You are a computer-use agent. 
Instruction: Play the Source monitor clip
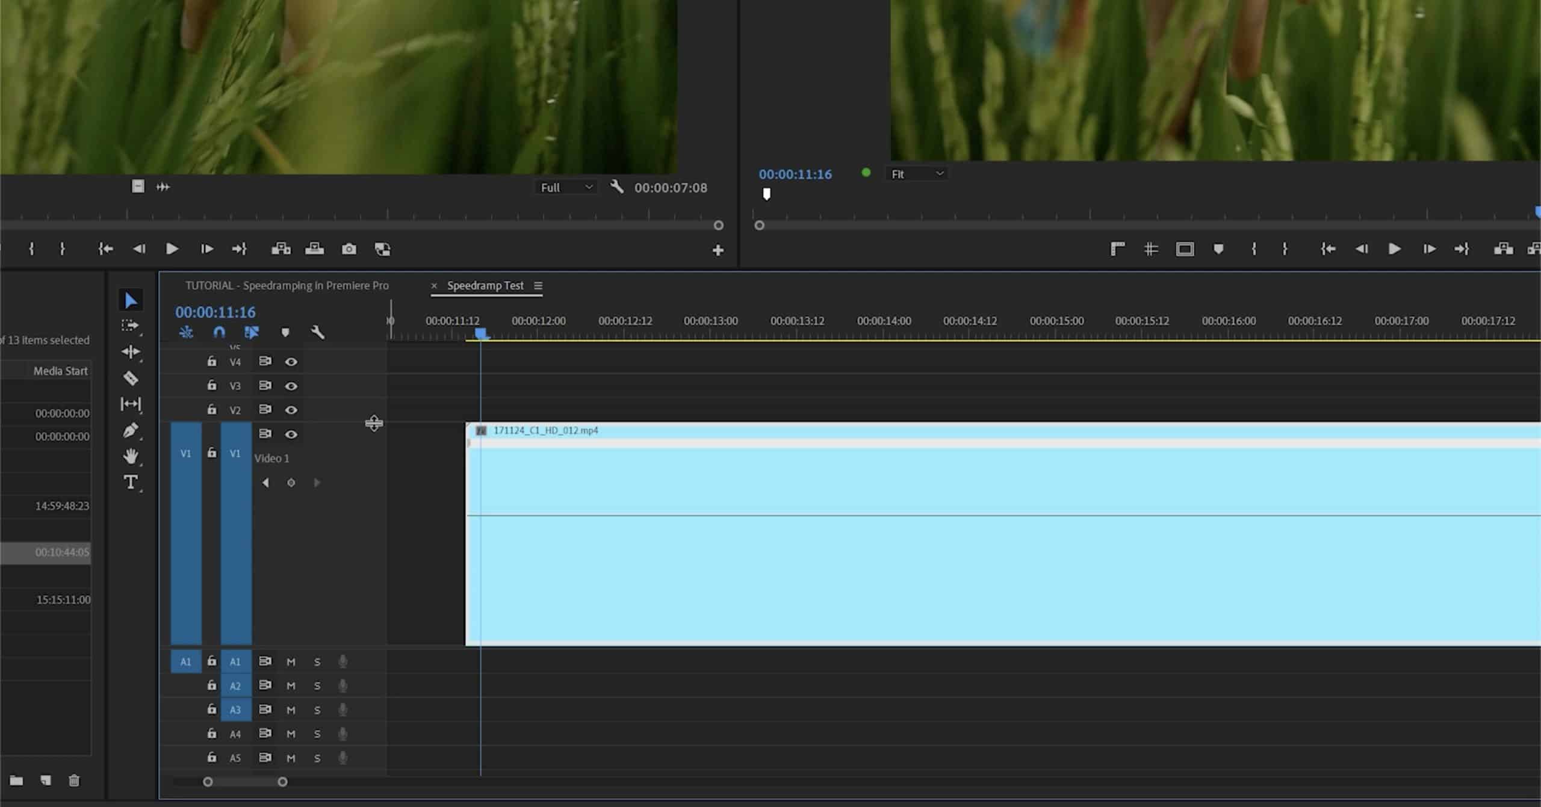coord(172,249)
